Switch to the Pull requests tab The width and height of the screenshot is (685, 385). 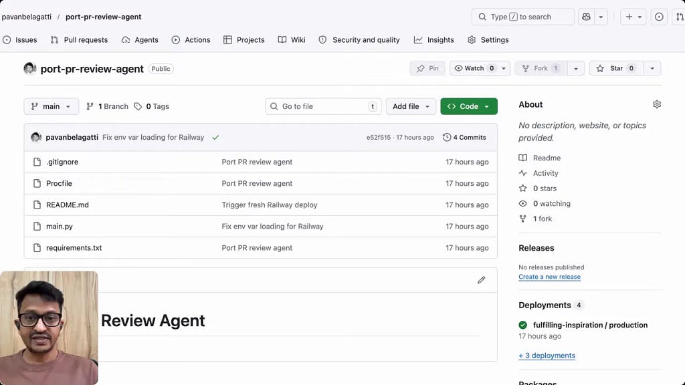[x=79, y=39]
